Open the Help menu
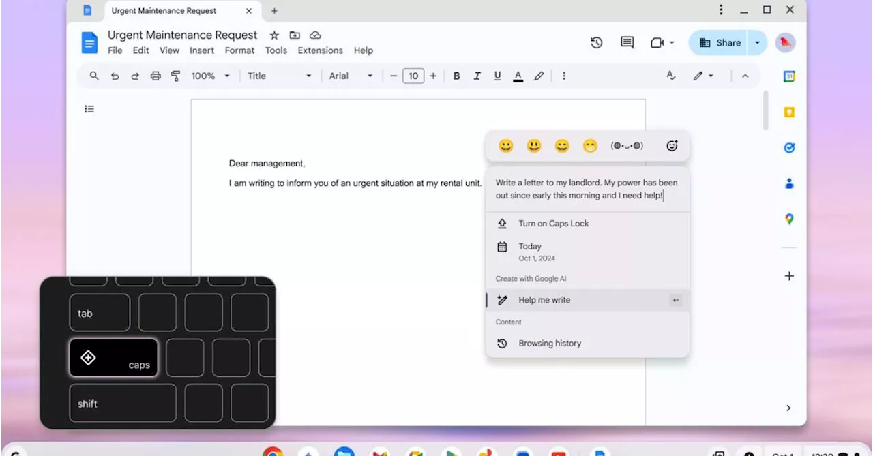The width and height of the screenshot is (873, 456). (364, 50)
